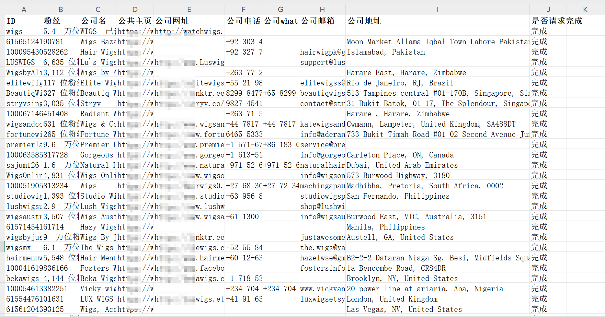This screenshot has height=317, width=605.
Task: Select company name Gorgeous cell
Action: 98,155
